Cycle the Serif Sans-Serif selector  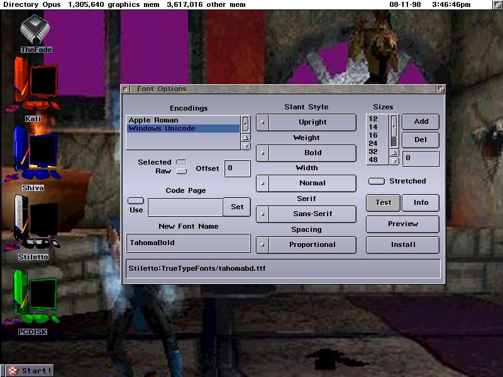coord(306,214)
